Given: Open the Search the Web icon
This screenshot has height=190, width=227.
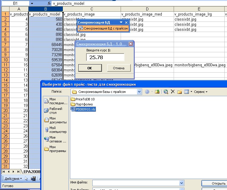Looking at the screenshot, I should 166,92.
